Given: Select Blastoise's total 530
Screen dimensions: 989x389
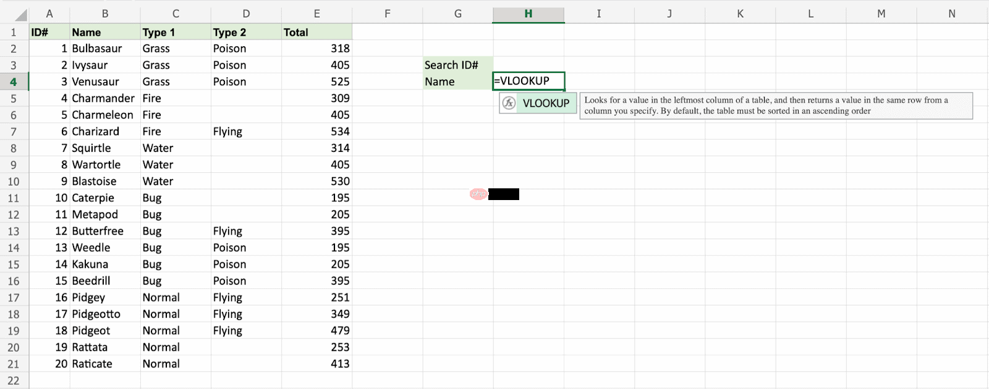Looking at the screenshot, I should point(316,182).
